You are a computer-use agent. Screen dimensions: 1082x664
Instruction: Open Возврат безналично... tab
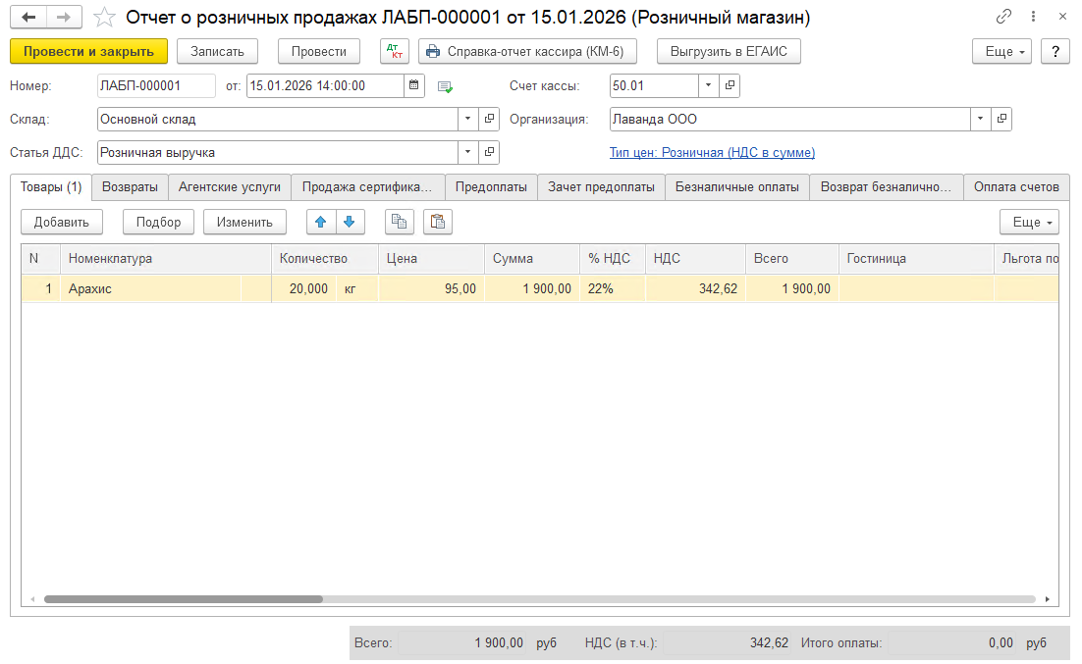pos(886,187)
